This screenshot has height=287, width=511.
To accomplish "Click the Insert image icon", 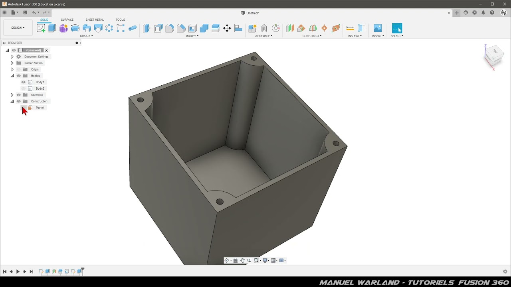I will (x=378, y=28).
